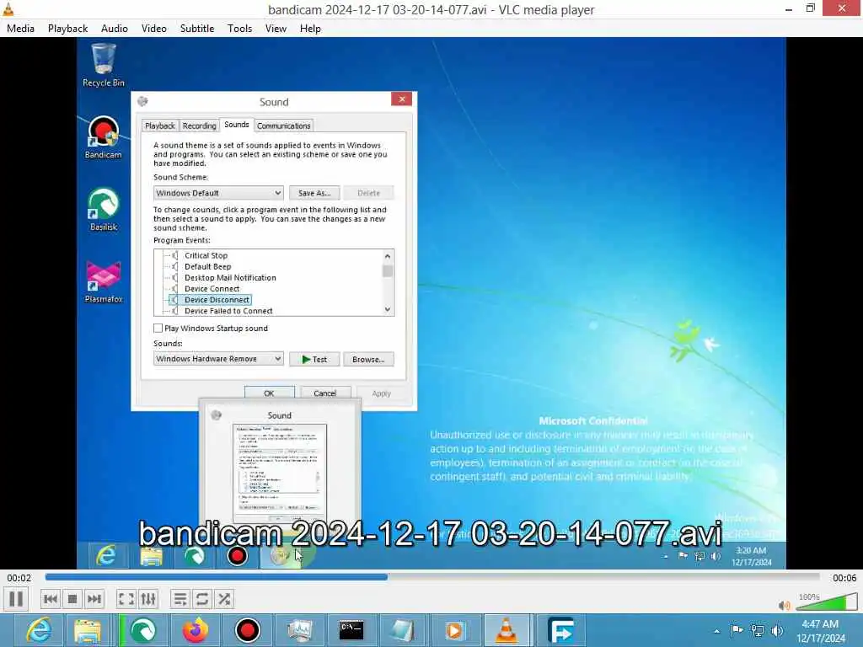Enable Play Windows Startup sound checkbox
The width and height of the screenshot is (863, 647).
click(158, 329)
